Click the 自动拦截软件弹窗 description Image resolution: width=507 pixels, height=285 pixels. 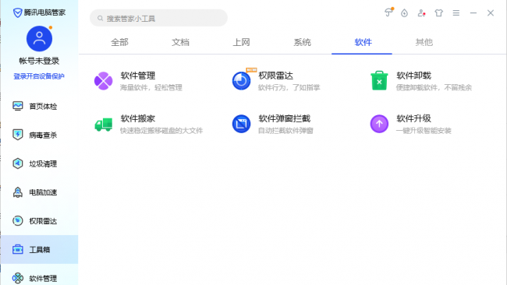click(x=285, y=131)
